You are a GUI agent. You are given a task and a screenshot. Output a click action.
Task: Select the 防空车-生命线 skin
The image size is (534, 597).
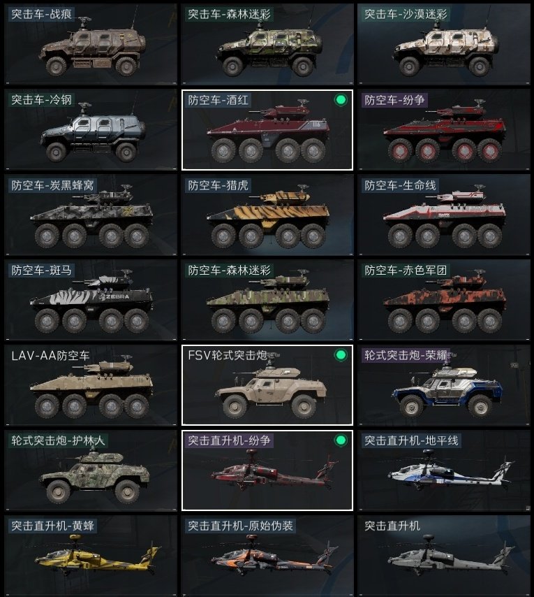444,215
